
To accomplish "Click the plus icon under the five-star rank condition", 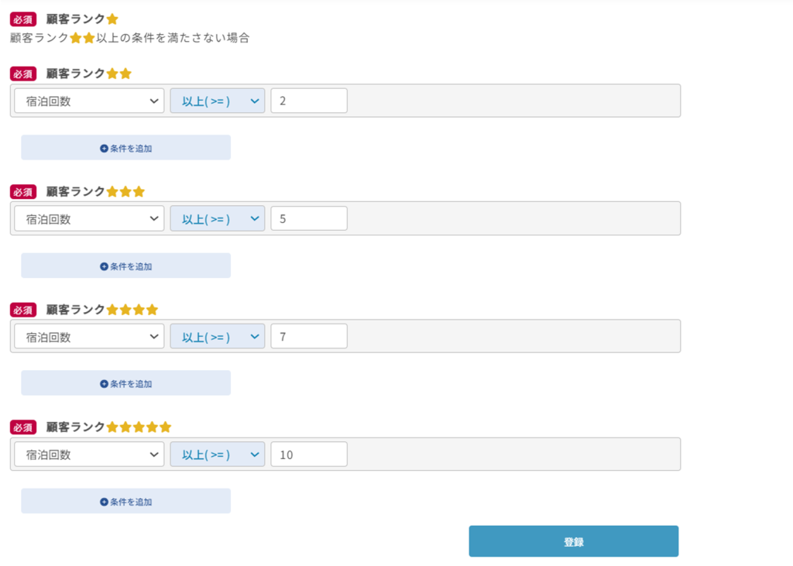I will pos(104,502).
